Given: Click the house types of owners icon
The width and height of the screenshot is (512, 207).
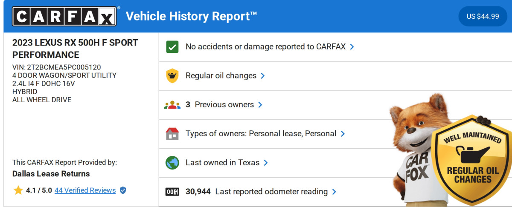Looking at the screenshot, I should point(172,134).
